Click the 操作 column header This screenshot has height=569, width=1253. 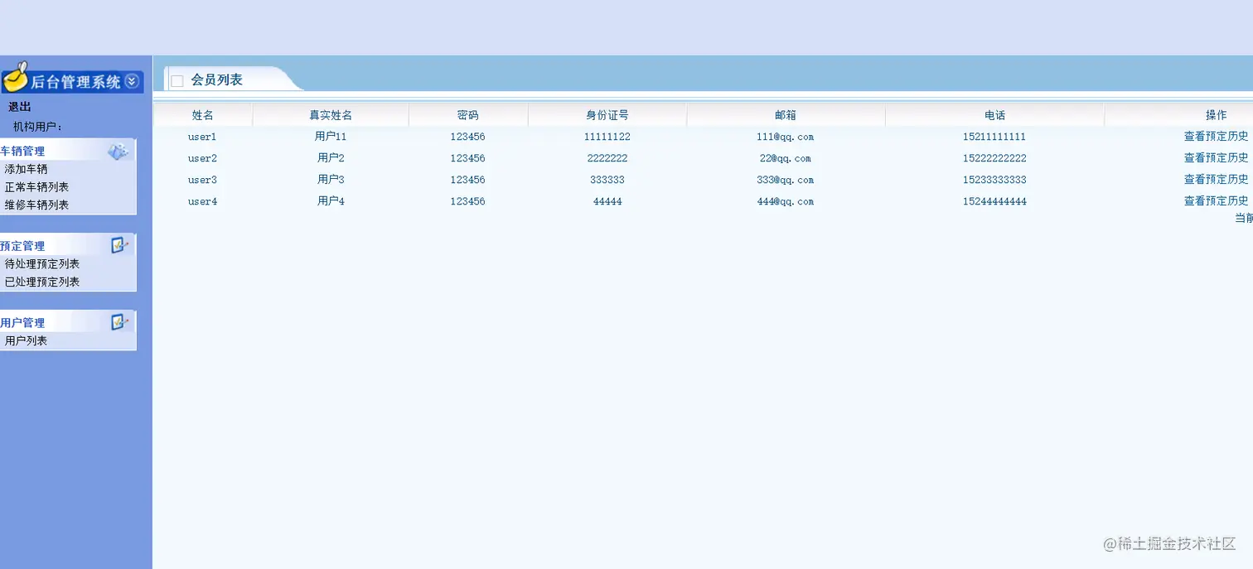(x=1216, y=115)
